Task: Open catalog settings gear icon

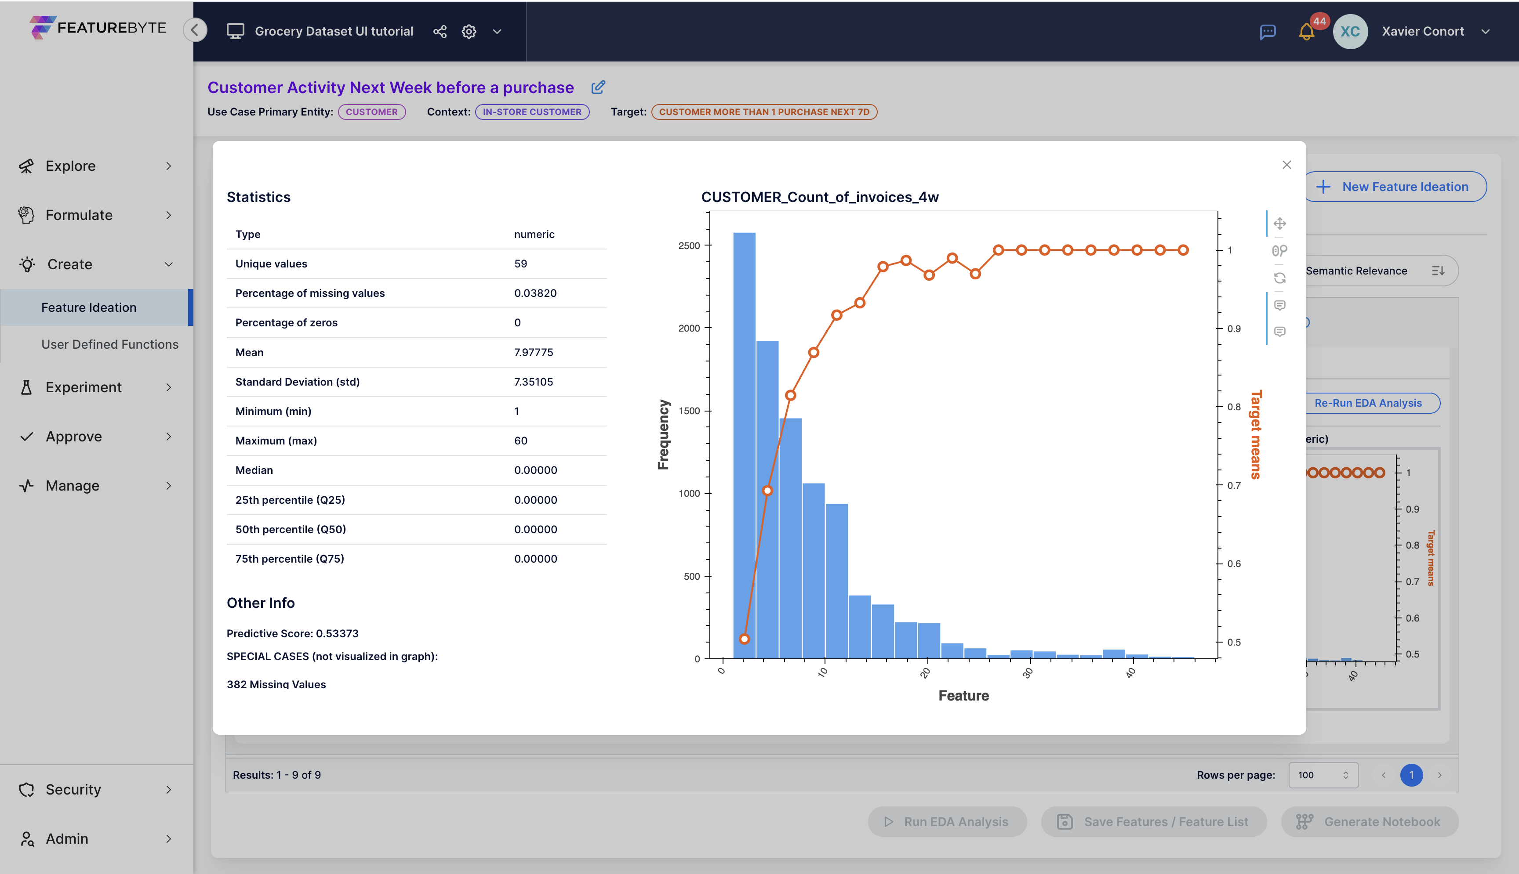Action: pyautogui.click(x=469, y=32)
